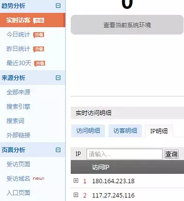Expand row 2 for IP 117.27.245.116
The height and width of the screenshot is (201, 184).
point(76,195)
